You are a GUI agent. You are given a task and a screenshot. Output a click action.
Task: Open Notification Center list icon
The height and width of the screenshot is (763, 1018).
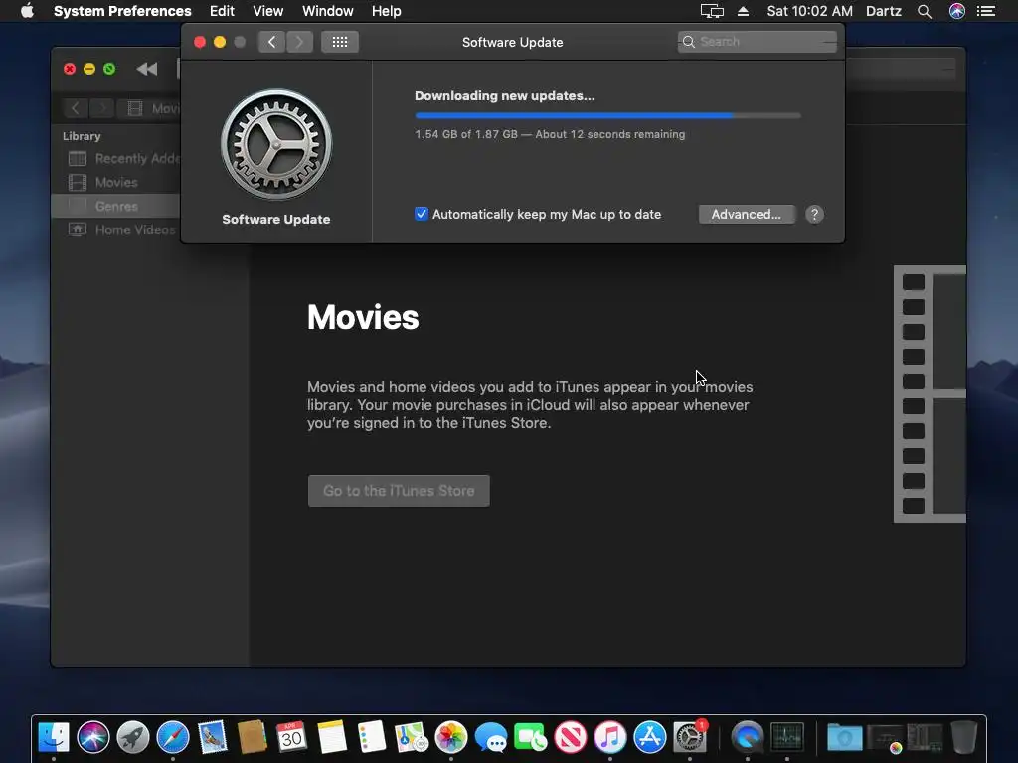click(x=986, y=11)
